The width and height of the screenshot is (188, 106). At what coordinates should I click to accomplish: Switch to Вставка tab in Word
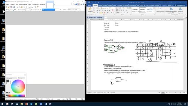105,5
